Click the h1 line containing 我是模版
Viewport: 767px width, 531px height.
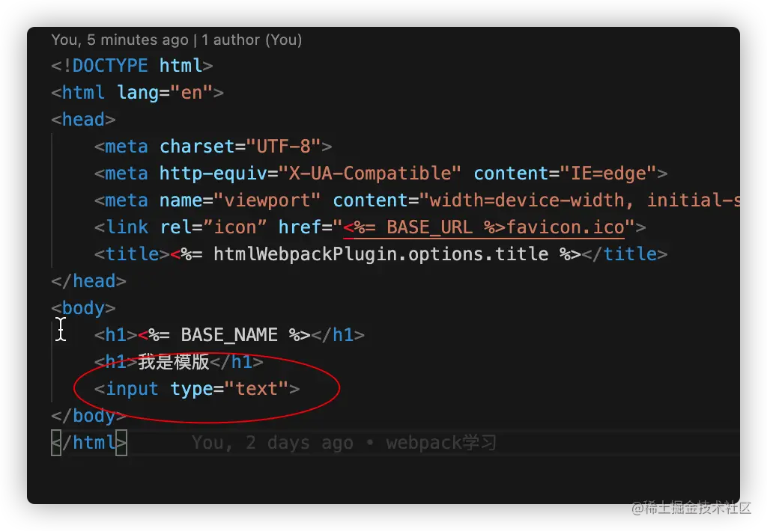(x=178, y=361)
